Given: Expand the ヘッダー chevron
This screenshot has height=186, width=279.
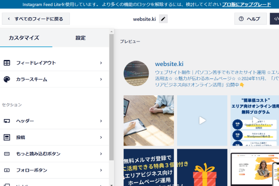Looking at the screenshot, I should coord(101,121).
